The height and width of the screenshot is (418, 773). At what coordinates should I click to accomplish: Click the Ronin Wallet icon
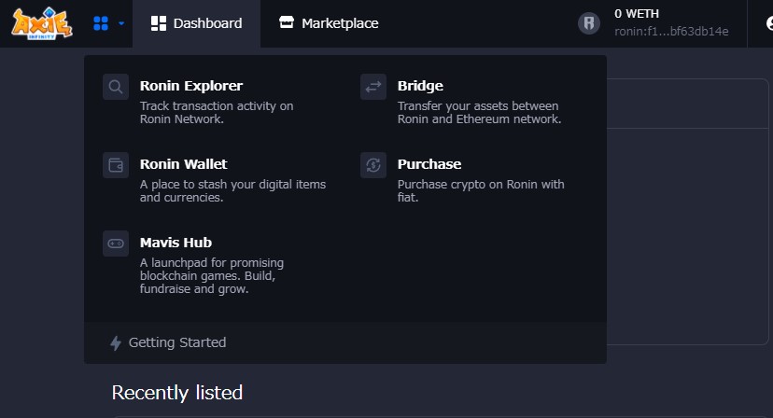click(x=116, y=165)
